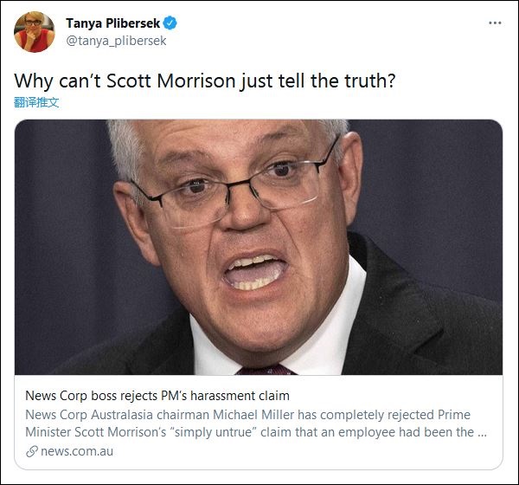Click the trailing ellipsis ending the article summary

(483, 434)
